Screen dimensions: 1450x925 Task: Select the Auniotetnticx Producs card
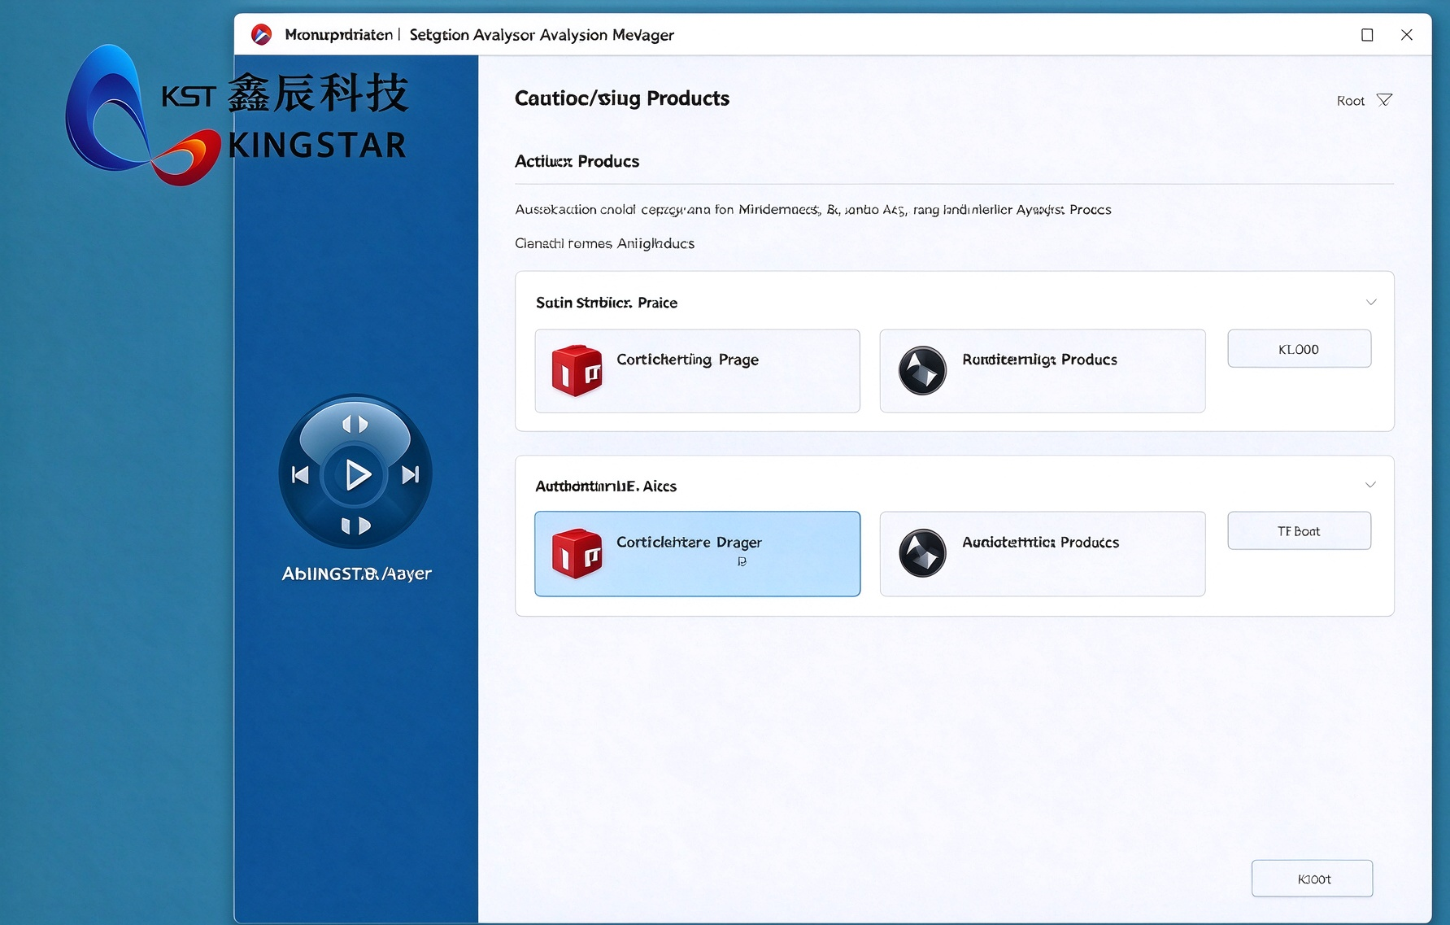click(1043, 554)
